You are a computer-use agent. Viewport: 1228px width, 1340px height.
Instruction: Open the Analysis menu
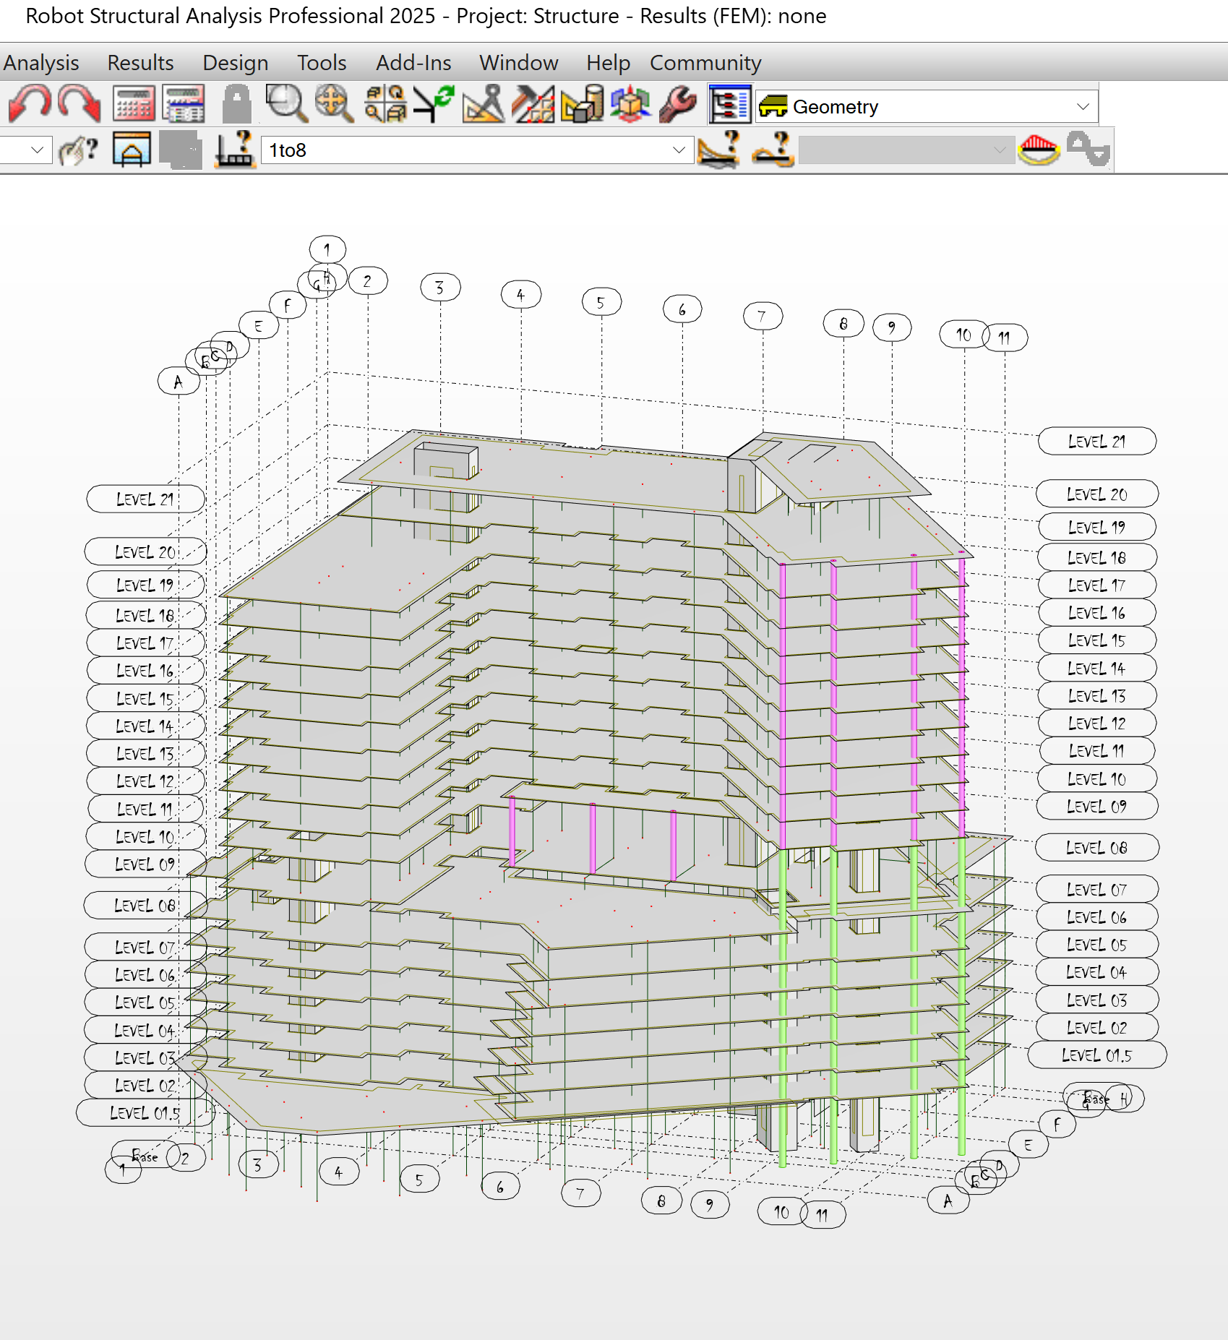[41, 63]
